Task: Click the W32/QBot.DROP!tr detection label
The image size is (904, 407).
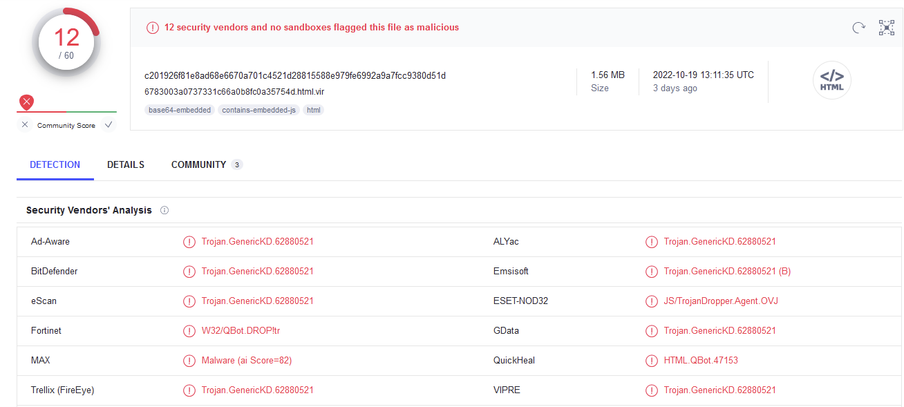Action: coord(241,331)
